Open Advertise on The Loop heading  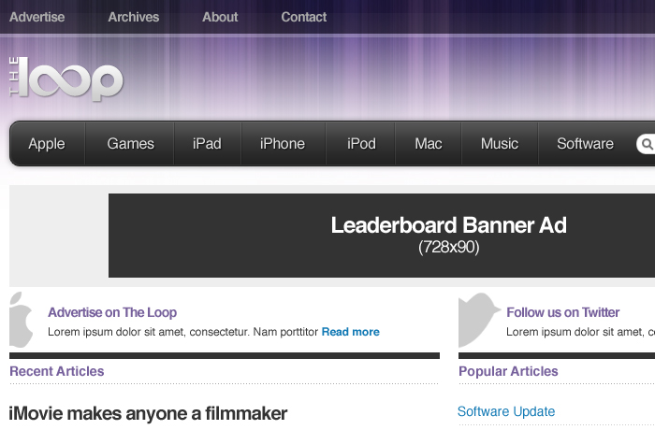(x=112, y=312)
